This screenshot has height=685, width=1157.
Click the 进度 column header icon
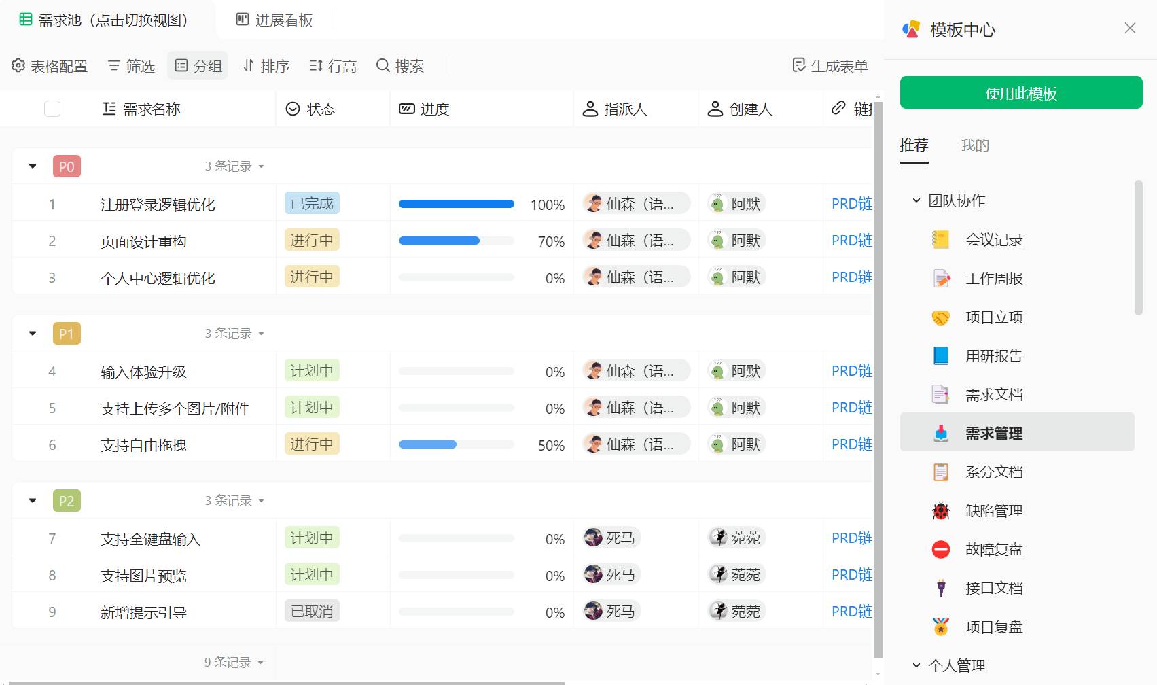(407, 109)
